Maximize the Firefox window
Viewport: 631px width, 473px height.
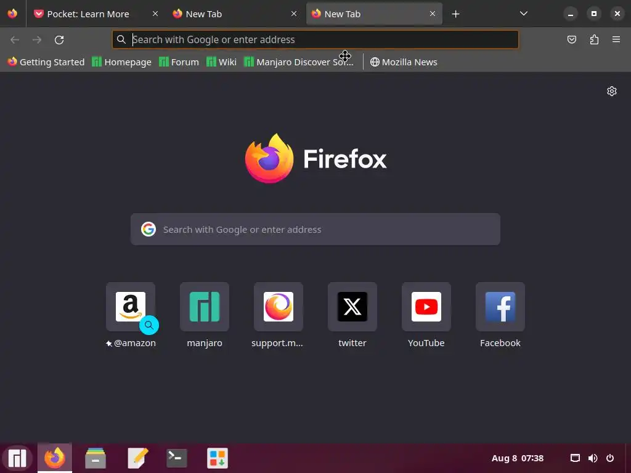tap(594, 14)
